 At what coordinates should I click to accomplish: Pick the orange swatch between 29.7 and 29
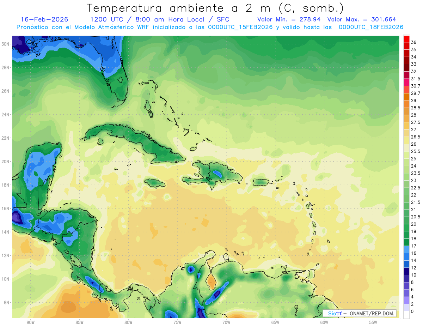pos(406,97)
